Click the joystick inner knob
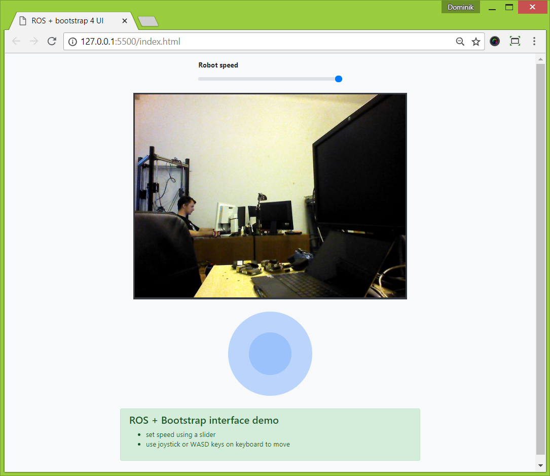The height and width of the screenshot is (476, 550). tap(270, 354)
